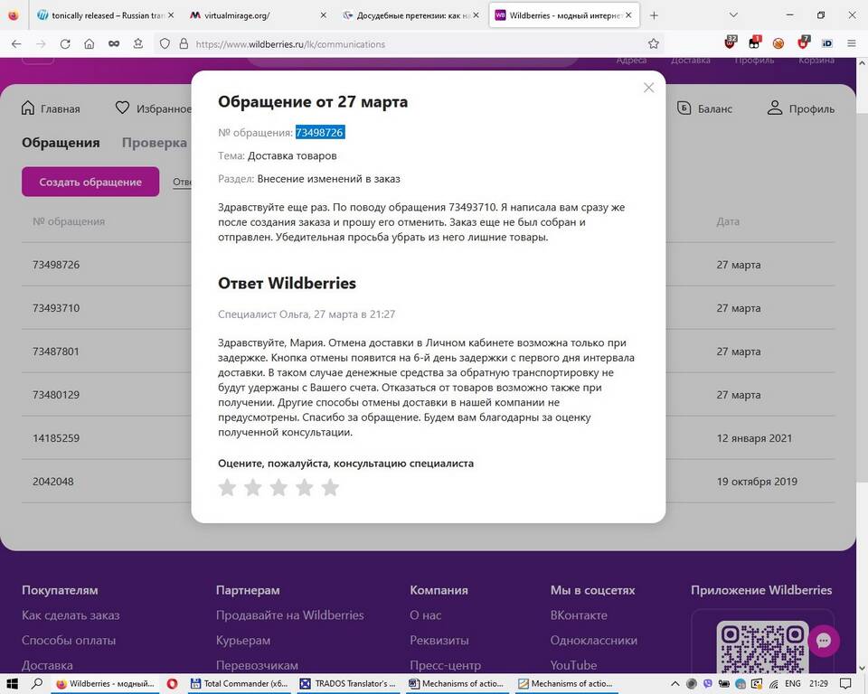Viewport: 868px width, 694px height.
Task: Switch to Total Commander in the taskbar
Action: (239, 683)
